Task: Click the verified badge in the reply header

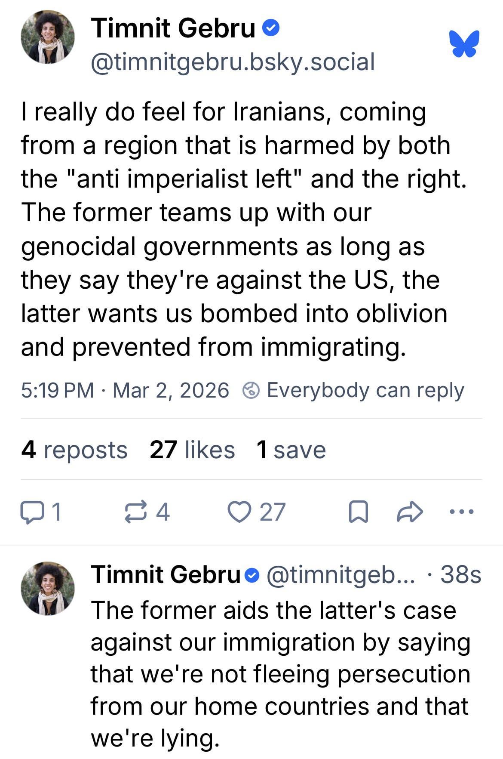Action: [x=253, y=575]
